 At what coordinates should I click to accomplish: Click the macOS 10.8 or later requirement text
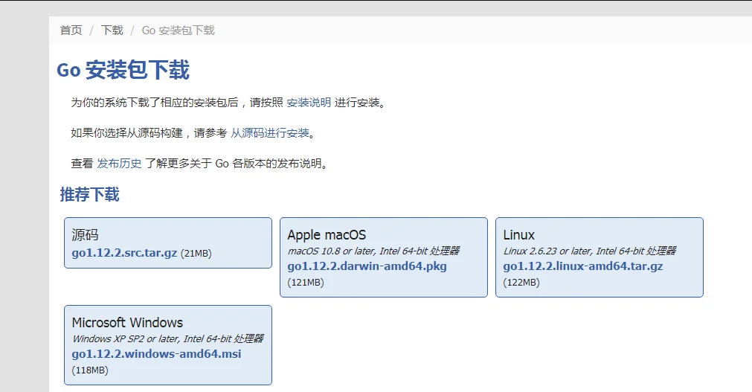pos(373,251)
